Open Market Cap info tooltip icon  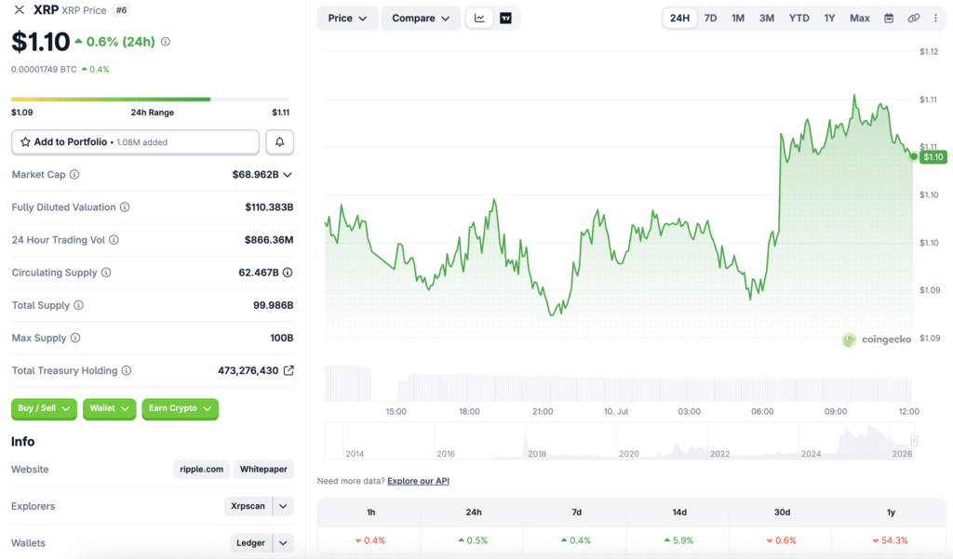click(74, 174)
